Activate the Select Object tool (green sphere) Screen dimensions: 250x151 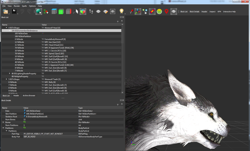point(39,11)
